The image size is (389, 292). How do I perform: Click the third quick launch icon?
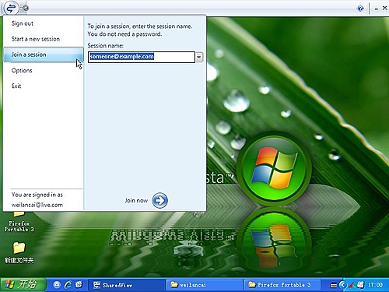click(x=79, y=285)
